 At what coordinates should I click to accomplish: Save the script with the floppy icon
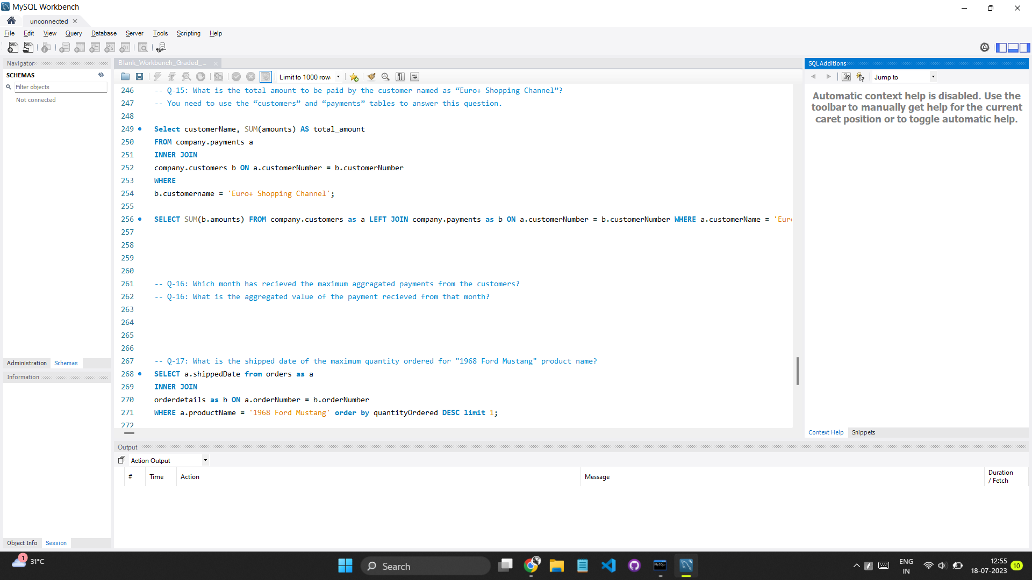tap(139, 77)
